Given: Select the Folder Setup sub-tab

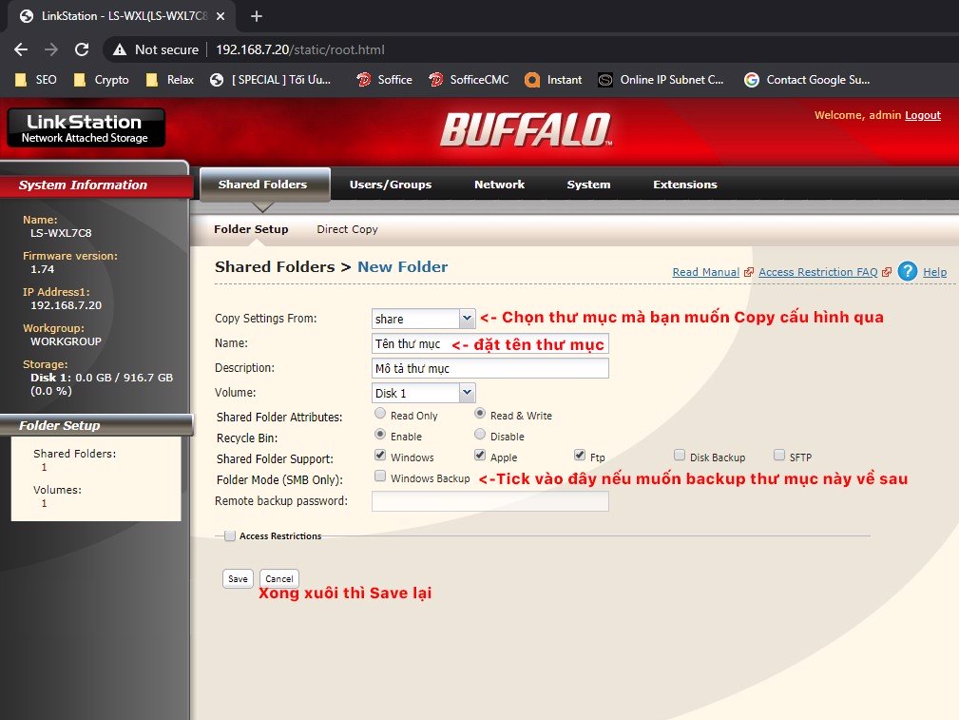Looking at the screenshot, I should click(251, 229).
